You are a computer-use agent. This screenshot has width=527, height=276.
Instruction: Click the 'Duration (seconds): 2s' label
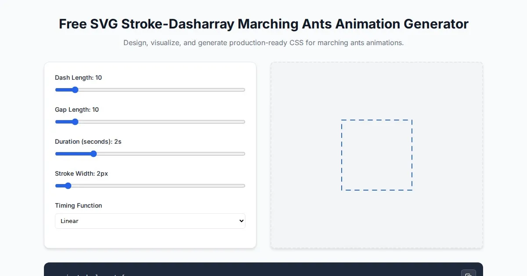click(88, 142)
